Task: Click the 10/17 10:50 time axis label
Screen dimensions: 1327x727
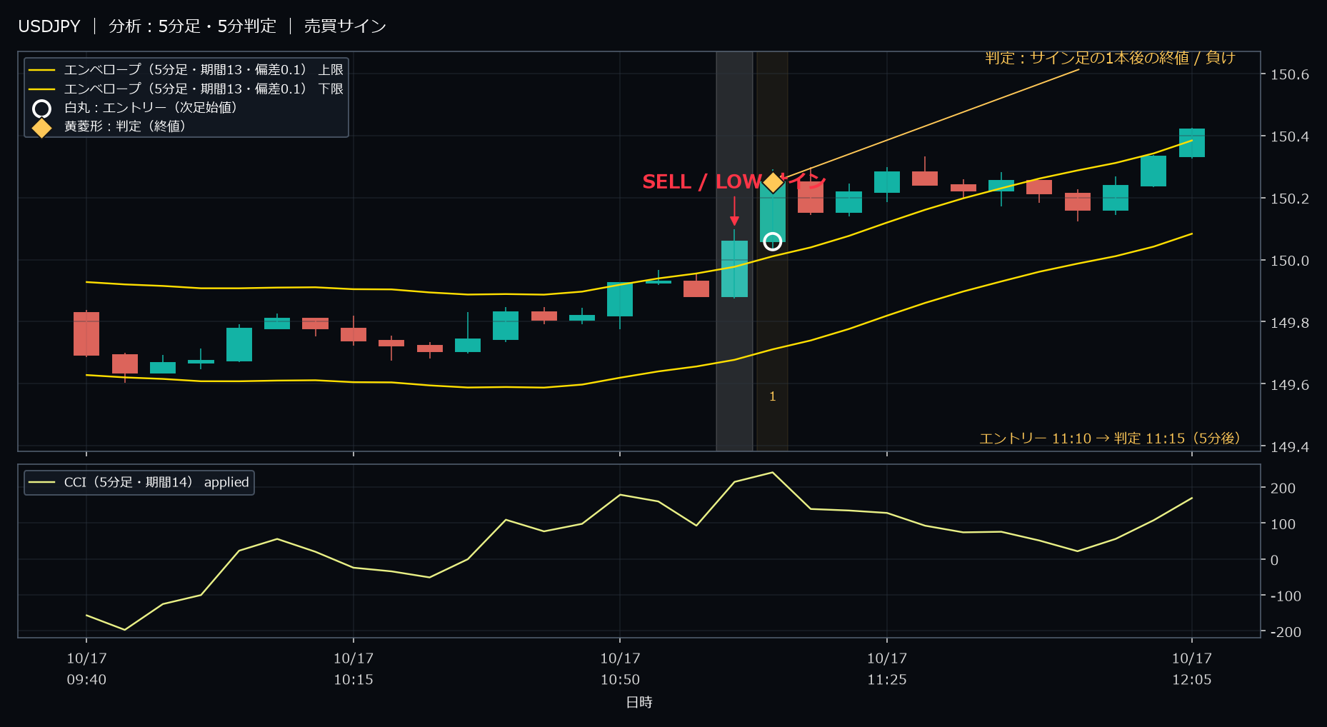Action: (x=620, y=669)
